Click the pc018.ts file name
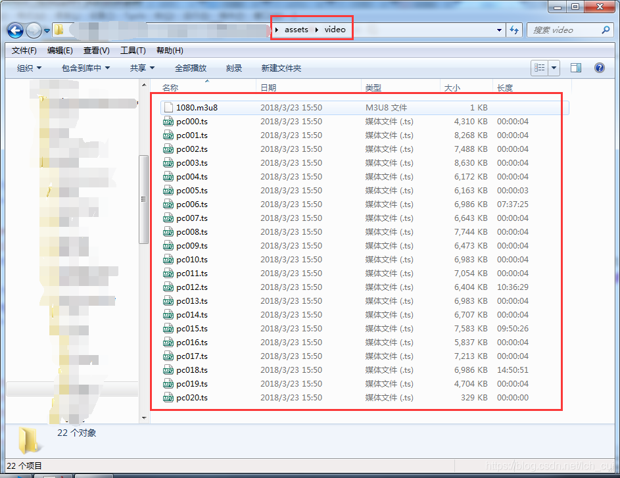The width and height of the screenshot is (620, 478). click(x=192, y=370)
